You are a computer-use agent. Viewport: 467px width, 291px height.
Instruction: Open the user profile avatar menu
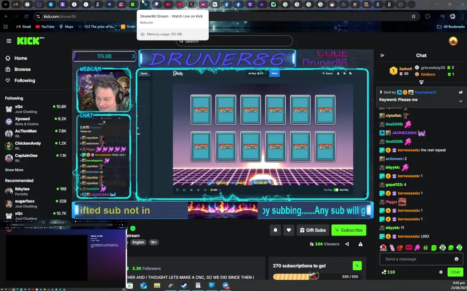pos(453,41)
